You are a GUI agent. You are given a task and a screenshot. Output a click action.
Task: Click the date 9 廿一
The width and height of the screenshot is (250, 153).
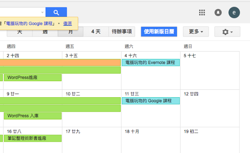coord(13,94)
